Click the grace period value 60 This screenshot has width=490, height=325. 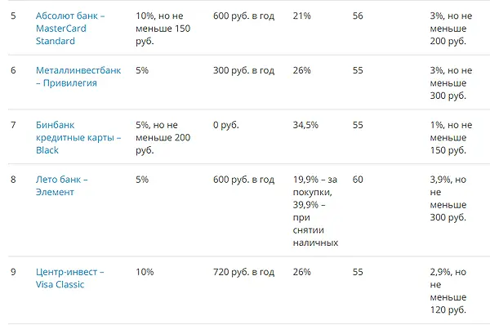(x=358, y=180)
